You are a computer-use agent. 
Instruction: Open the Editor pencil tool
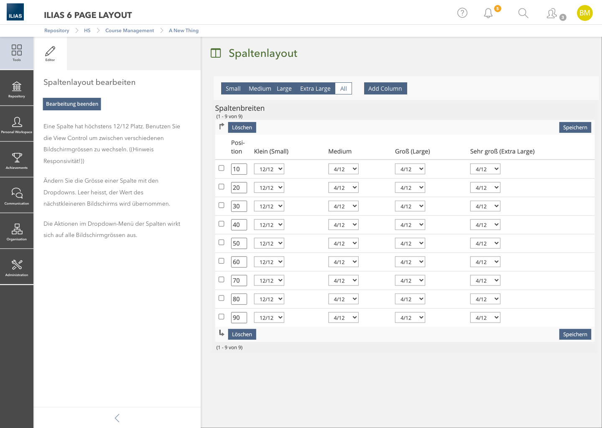(x=50, y=53)
